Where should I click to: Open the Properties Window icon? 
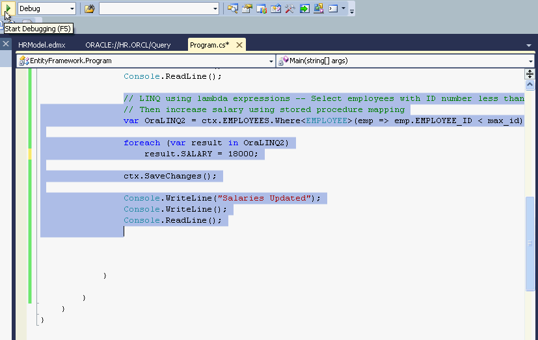(247, 8)
